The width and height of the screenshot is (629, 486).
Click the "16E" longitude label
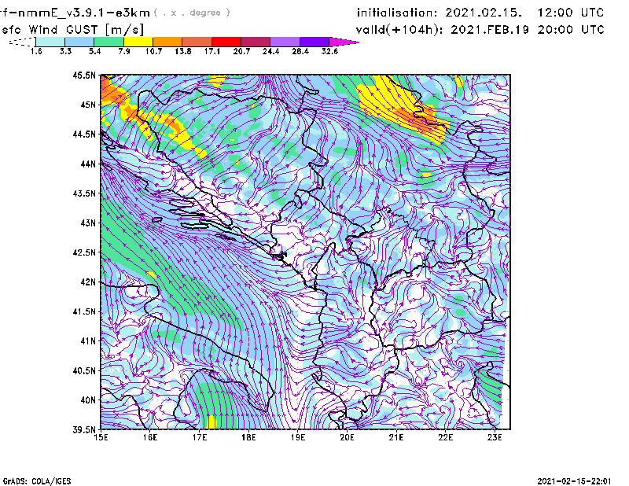150,437
